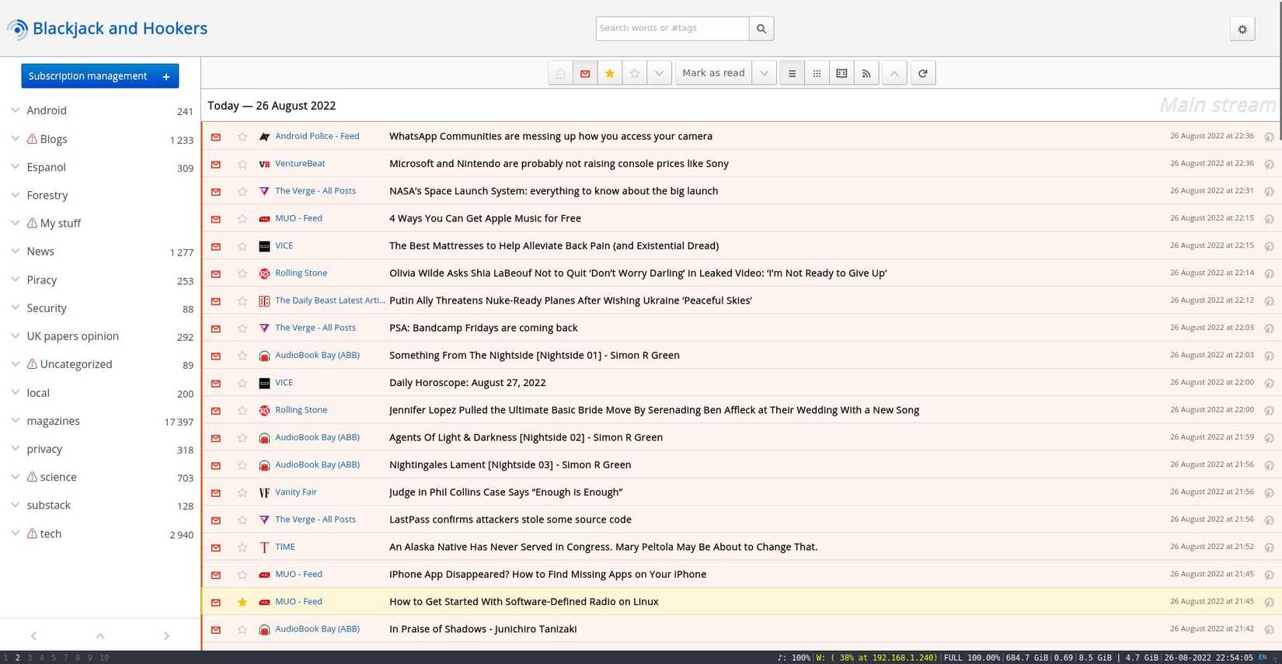Expand the News category chevron
This screenshot has height=664, width=1282.
pyautogui.click(x=16, y=252)
